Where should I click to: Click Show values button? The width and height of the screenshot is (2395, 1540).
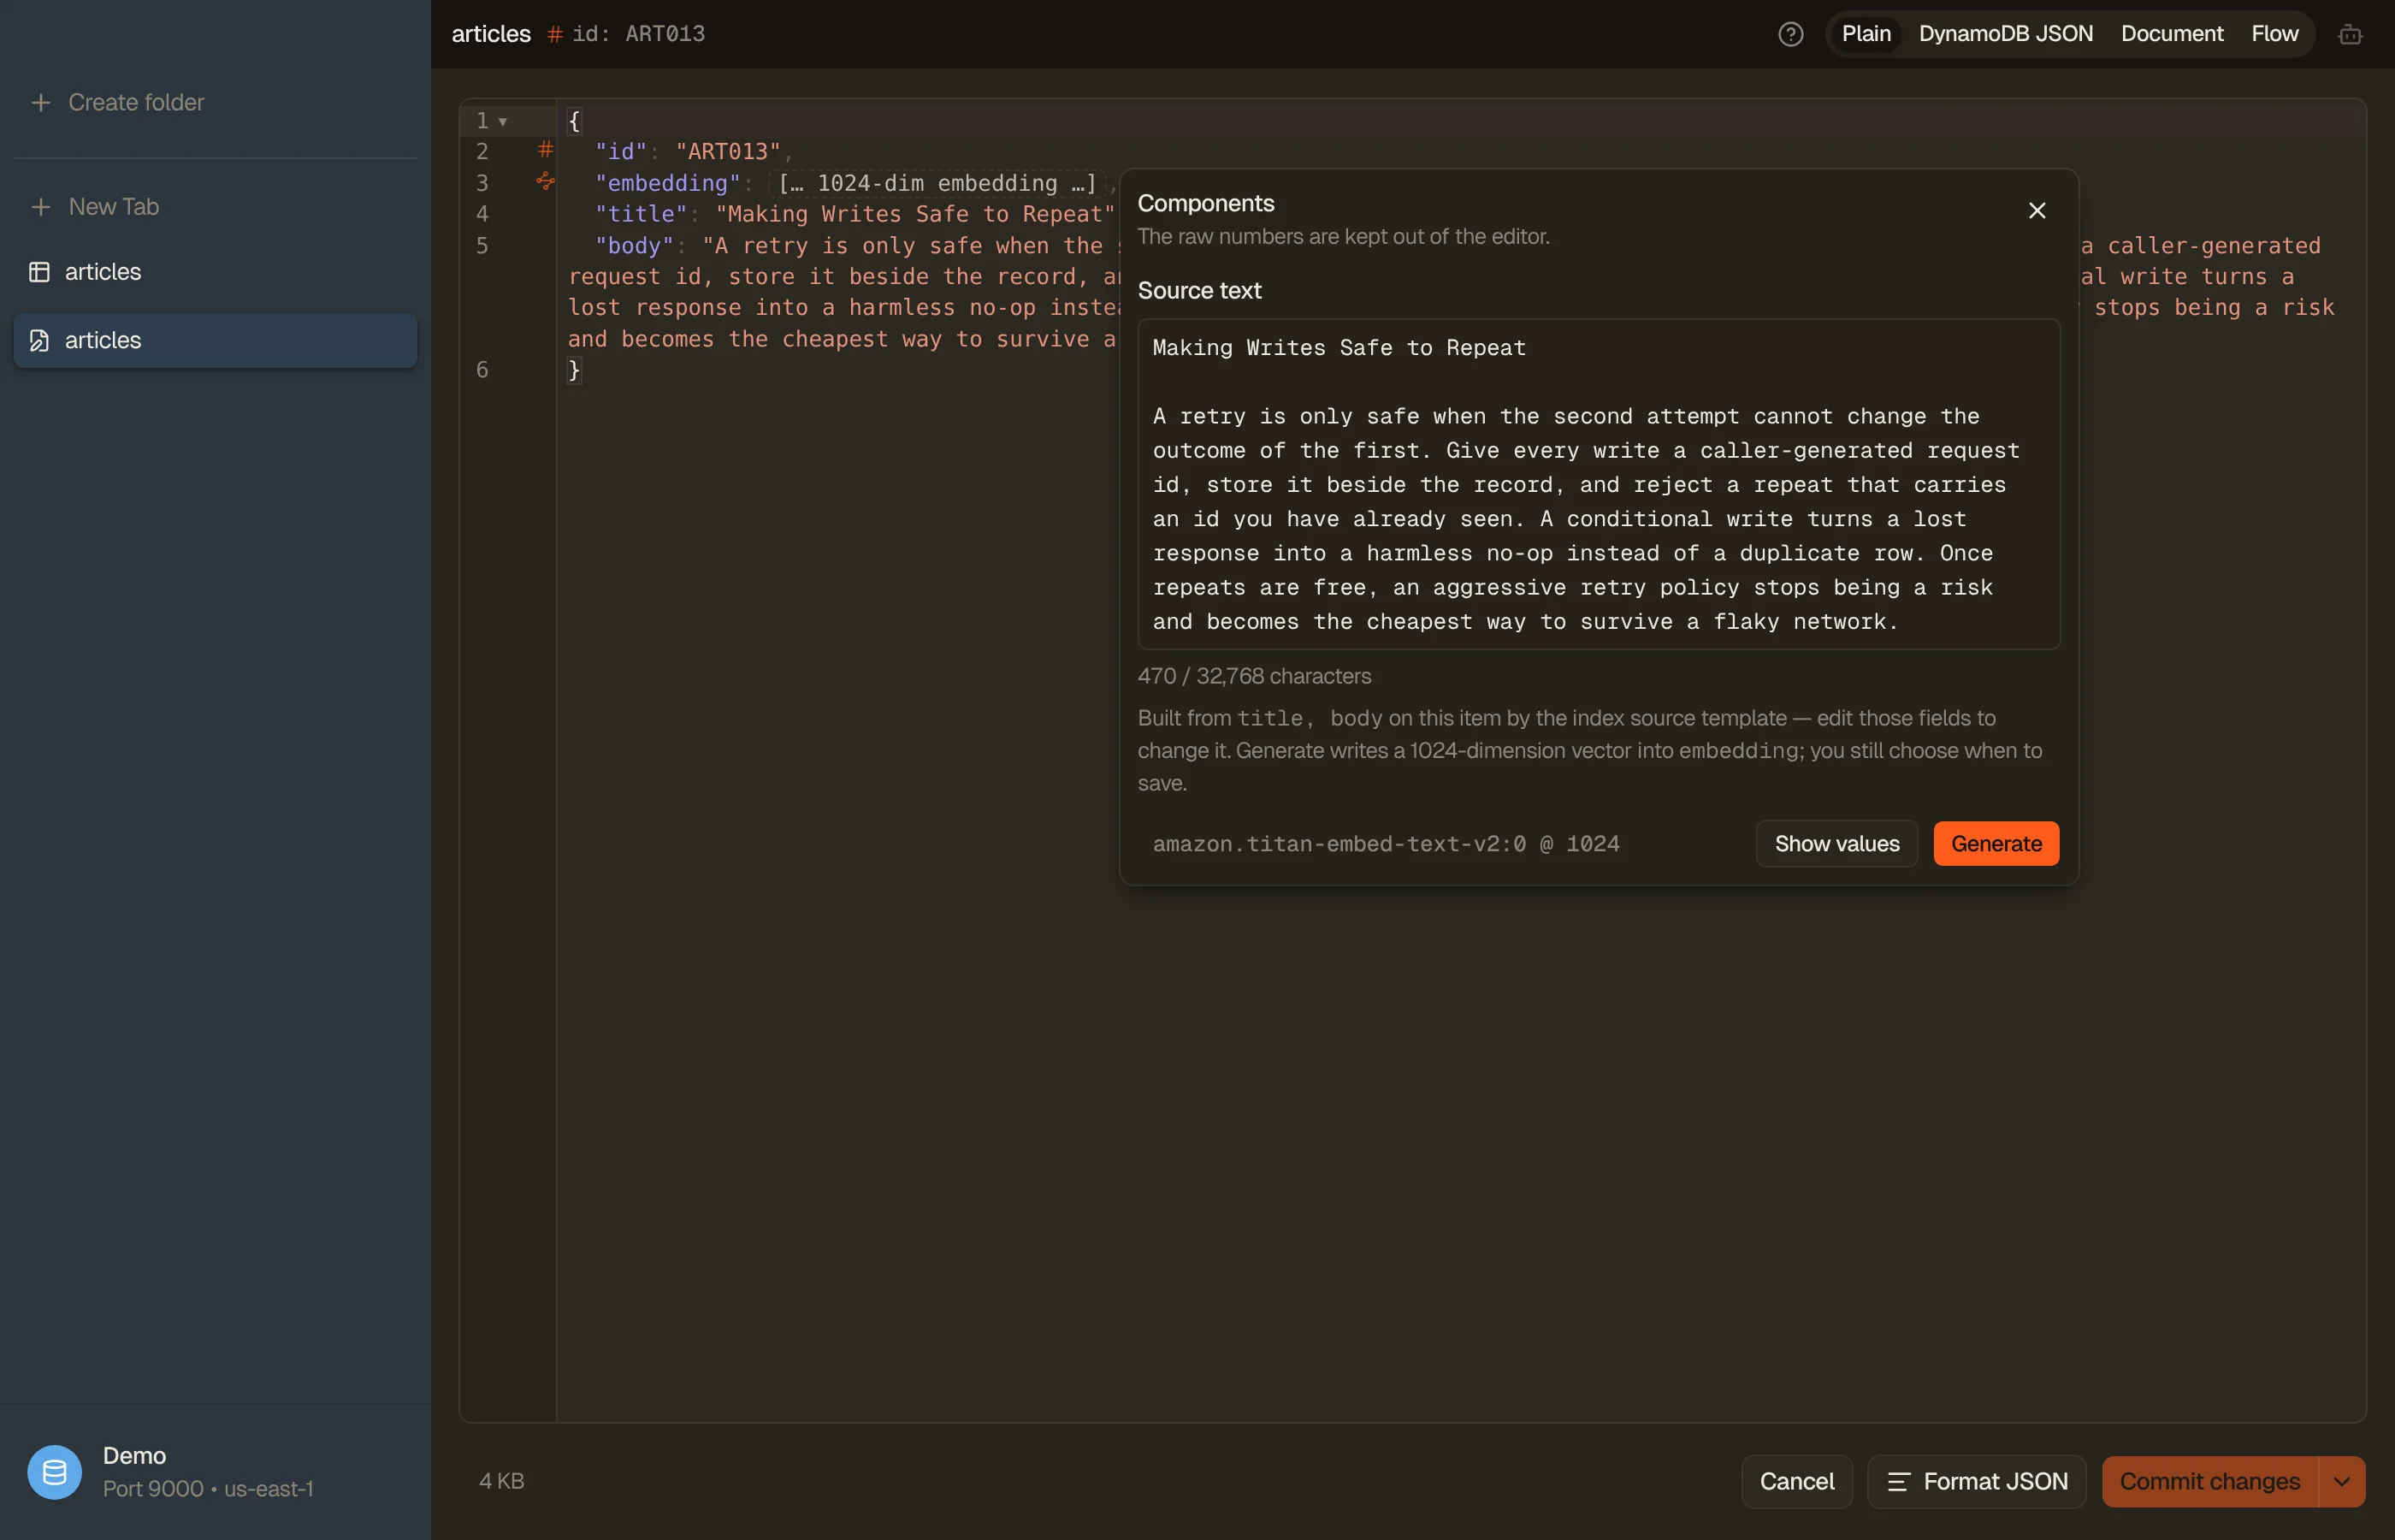[1836, 843]
